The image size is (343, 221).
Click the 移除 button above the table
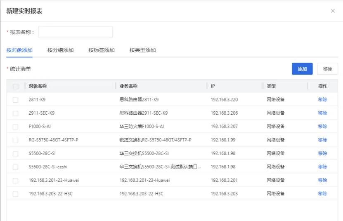tap(327, 69)
